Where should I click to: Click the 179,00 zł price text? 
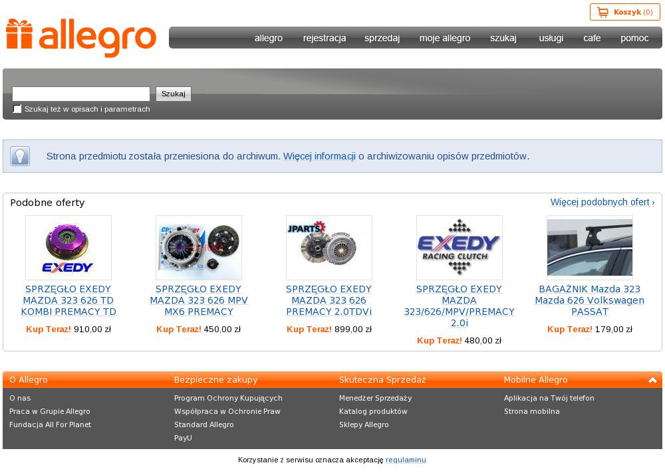tap(614, 330)
